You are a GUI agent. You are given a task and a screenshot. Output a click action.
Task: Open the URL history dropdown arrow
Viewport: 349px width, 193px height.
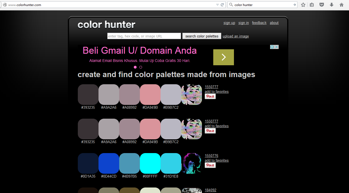(217, 5)
